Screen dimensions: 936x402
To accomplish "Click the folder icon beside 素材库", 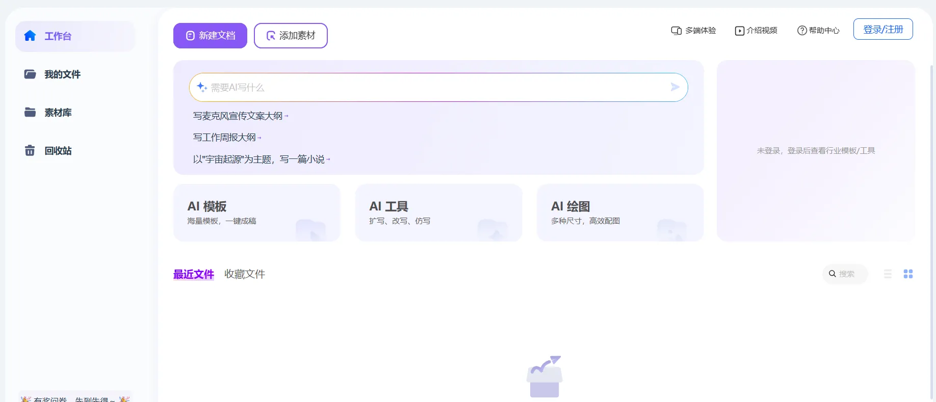I will pyautogui.click(x=30, y=112).
